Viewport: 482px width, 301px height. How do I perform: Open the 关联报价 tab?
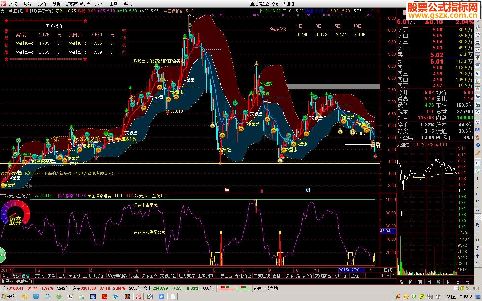(24, 281)
